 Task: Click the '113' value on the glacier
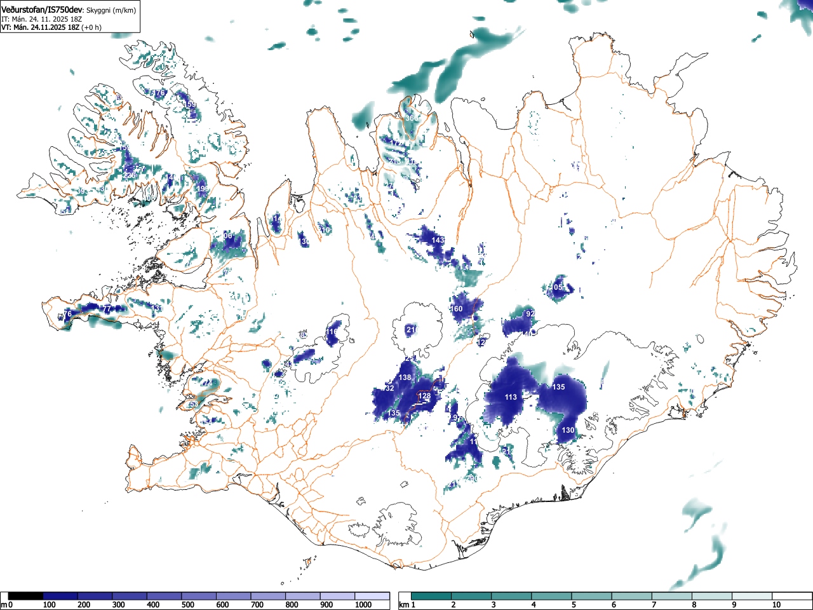click(x=511, y=397)
